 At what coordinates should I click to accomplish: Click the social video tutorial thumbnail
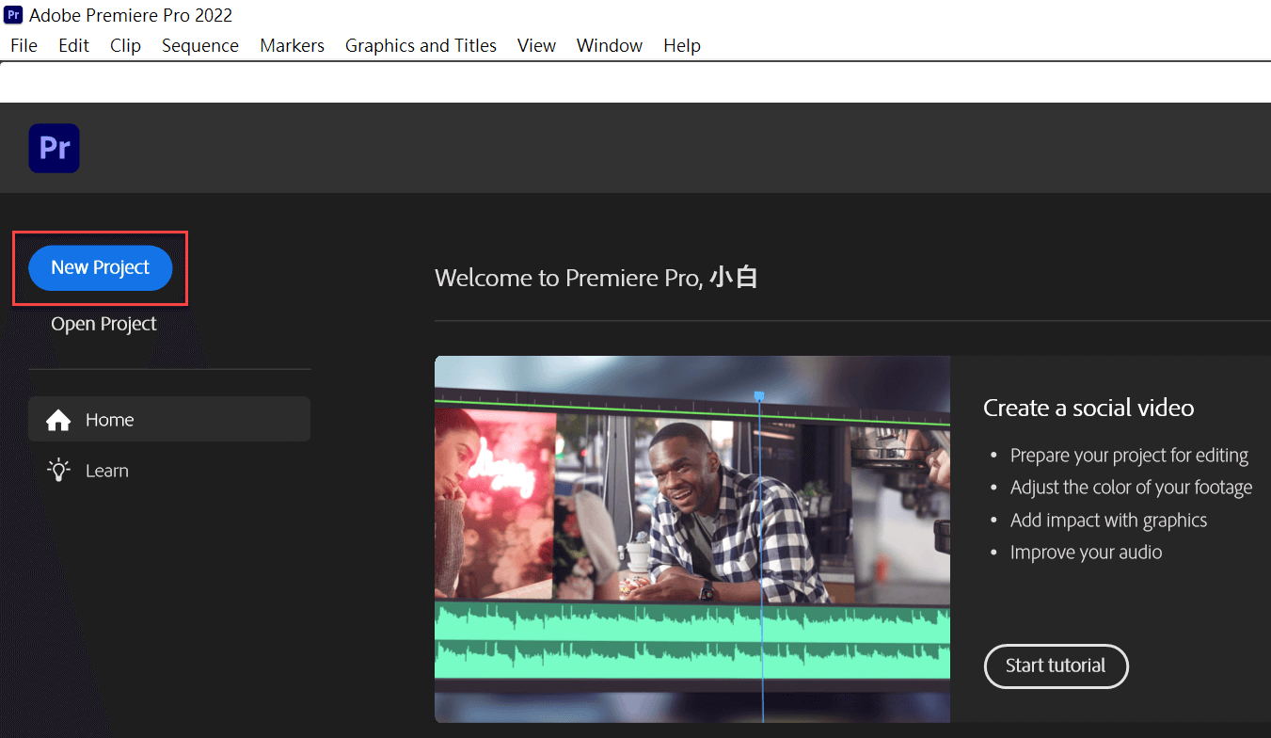(x=692, y=538)
